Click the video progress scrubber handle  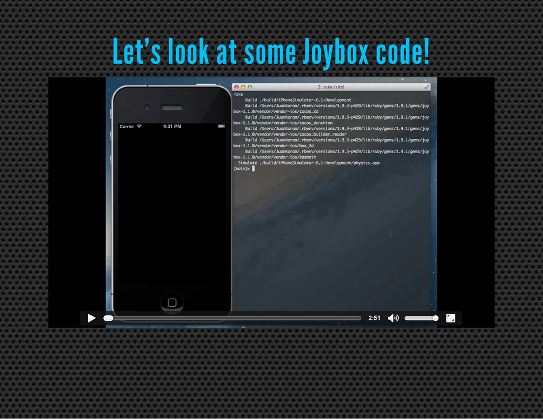108,318
